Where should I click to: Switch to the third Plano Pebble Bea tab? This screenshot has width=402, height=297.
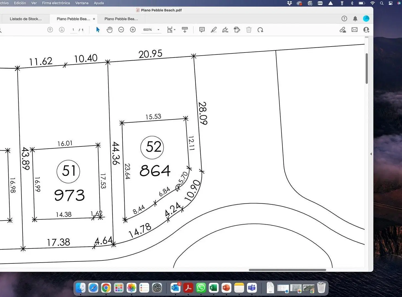[121, 19]
